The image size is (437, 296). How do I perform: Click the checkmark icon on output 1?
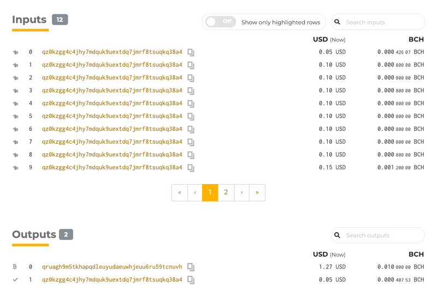tap(15, 280)
